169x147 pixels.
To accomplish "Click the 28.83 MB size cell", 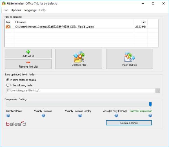I will click(141, 27).
